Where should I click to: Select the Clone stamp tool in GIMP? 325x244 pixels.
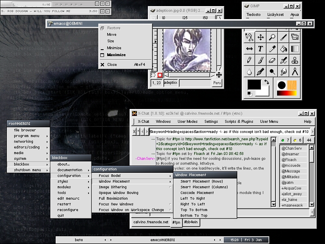coord(295,60)
